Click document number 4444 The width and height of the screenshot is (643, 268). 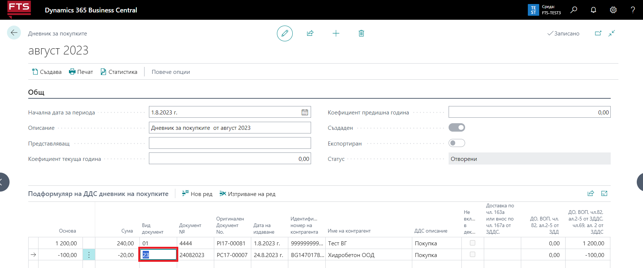[196, 243]
